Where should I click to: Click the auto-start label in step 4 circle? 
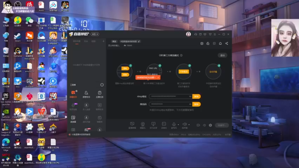click(x=213, y=72)
